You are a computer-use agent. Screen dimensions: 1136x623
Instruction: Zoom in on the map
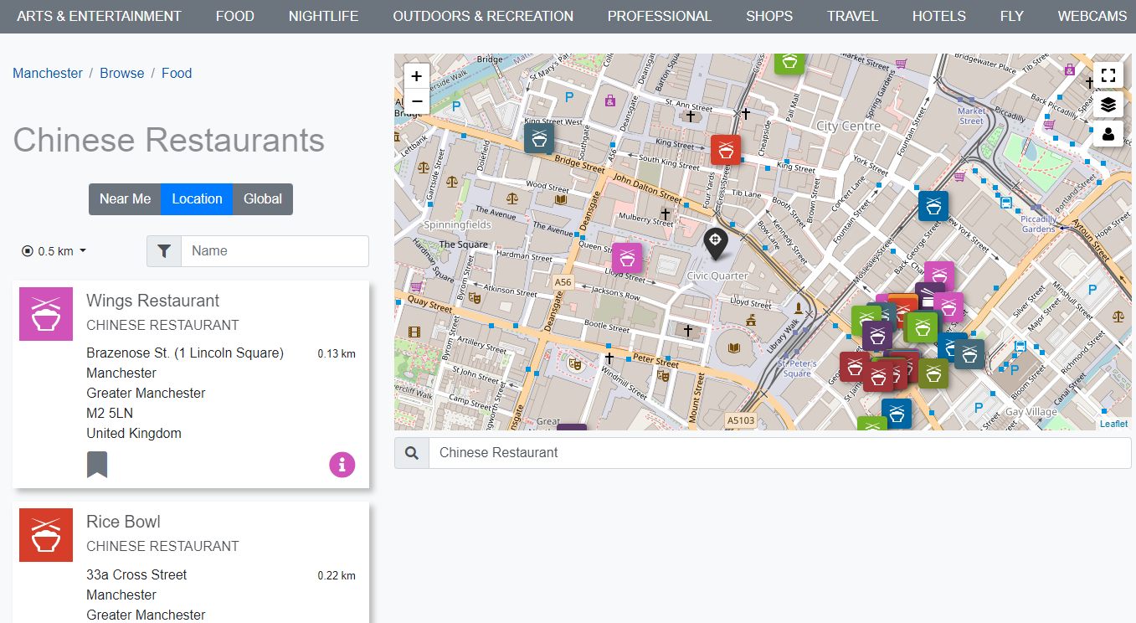416,75
